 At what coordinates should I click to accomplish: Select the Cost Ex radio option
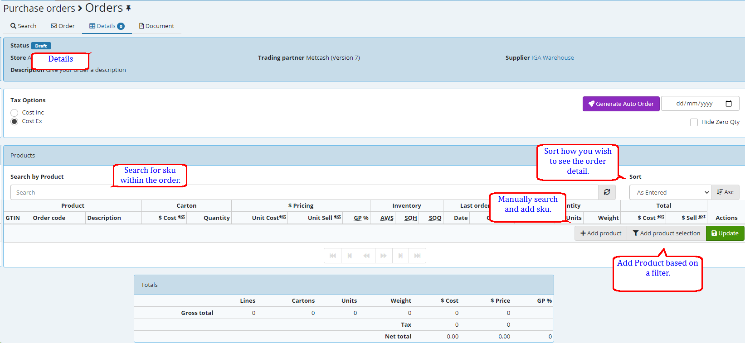(15, 121)
